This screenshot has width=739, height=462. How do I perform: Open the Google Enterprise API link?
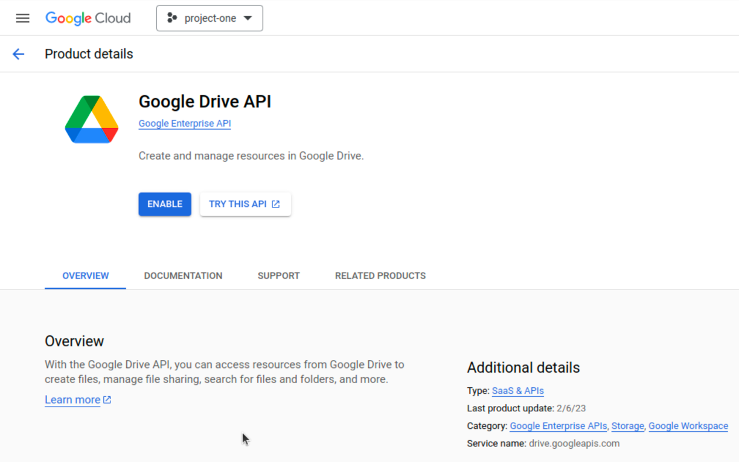pyautogui.click(x=184, y=123)
